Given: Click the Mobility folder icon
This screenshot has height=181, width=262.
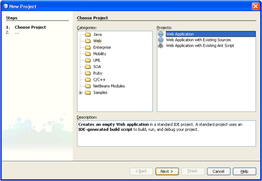Looking at the screenshot, I should 88,54.
